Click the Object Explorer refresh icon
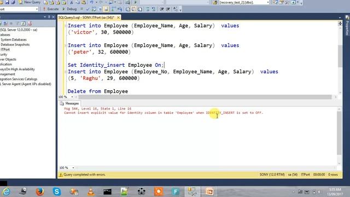350x197 pixels. pyautogui.click(x=23, y=24)
